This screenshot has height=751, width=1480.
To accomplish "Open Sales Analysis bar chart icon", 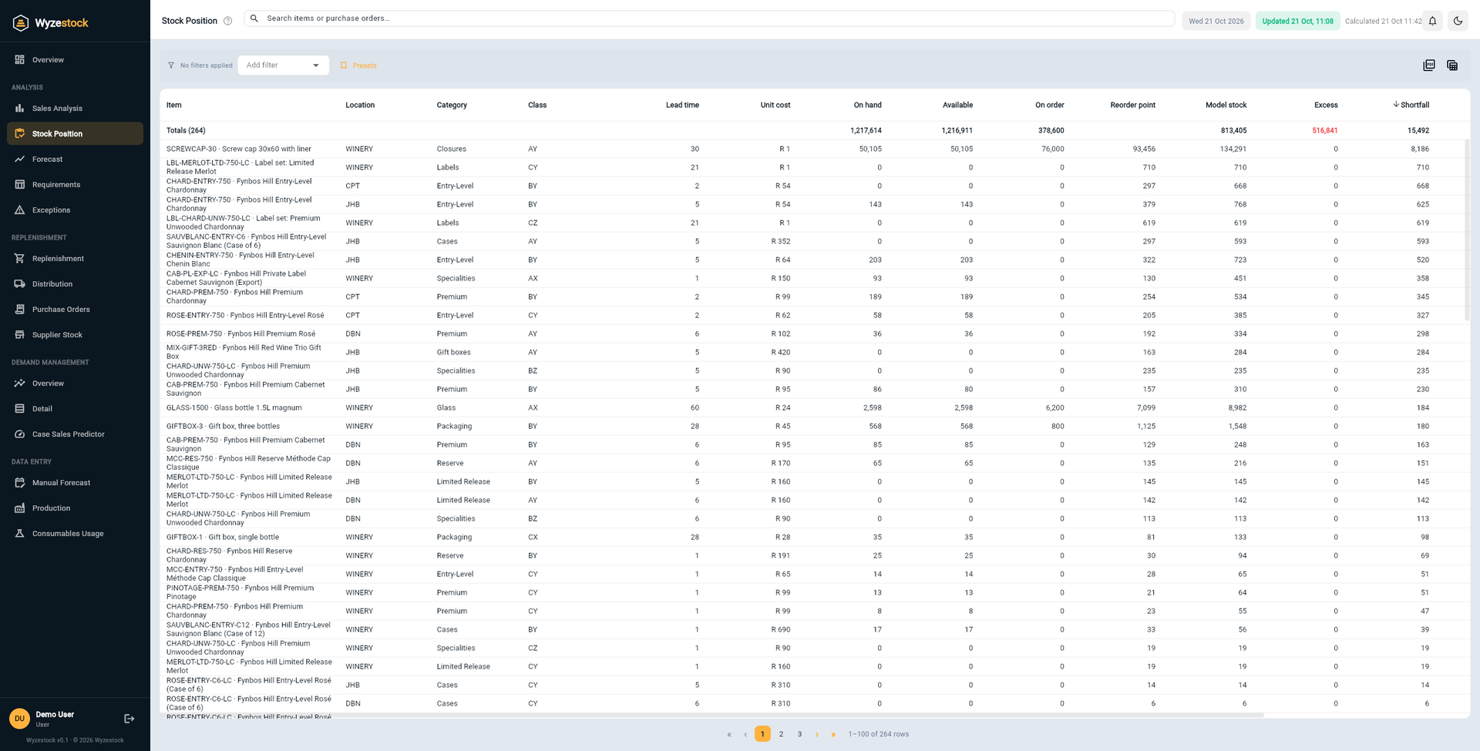I will tap(20, 108).
